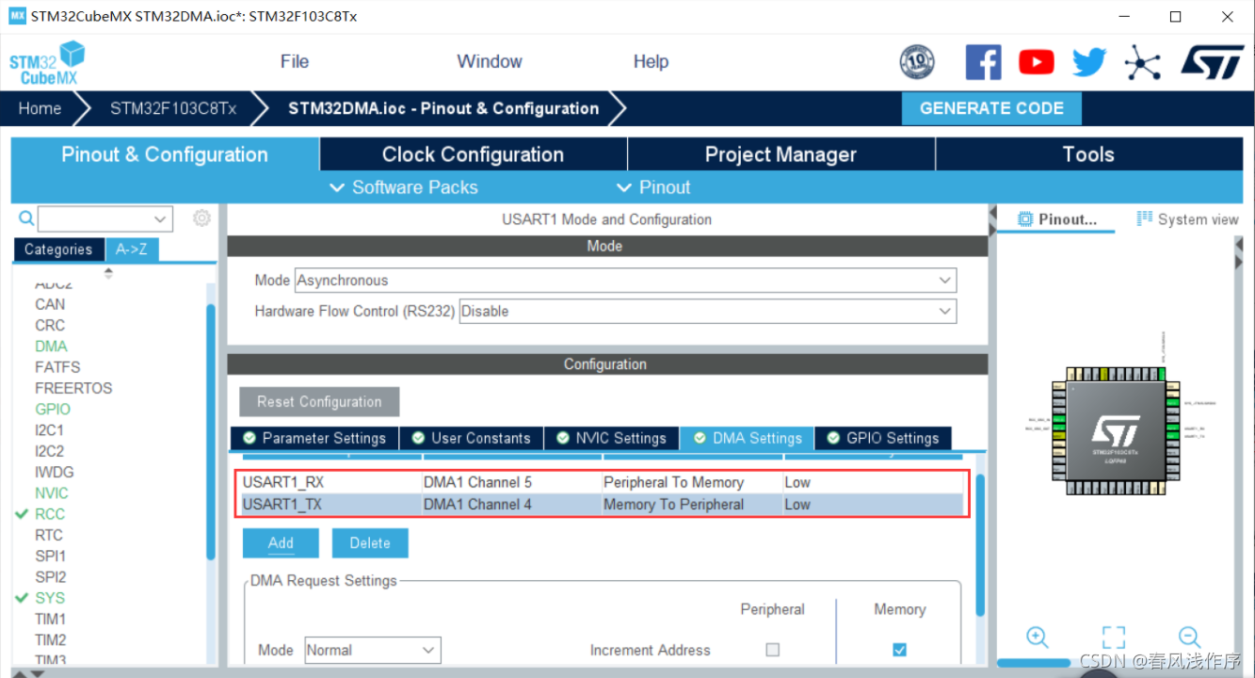The width and height of the screenshot is (1255, 678).
Task: Switch to the Categories view tab
Action: (x=58, y=250)
